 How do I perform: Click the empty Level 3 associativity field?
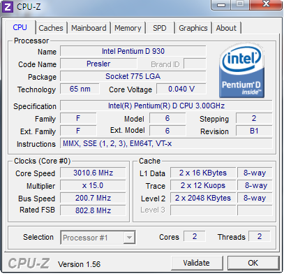pyautogui.click(x=255, y=210)
